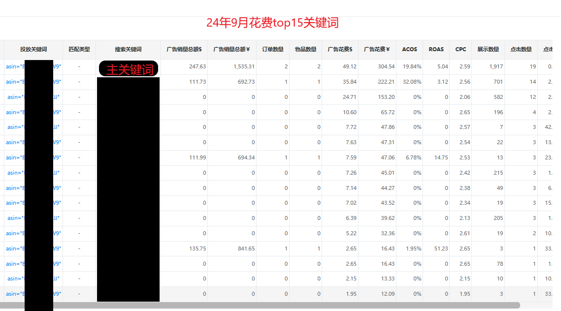Viewport: 561px width, 311px height.
Task: Click the impressions value 196
Action: tap(498, 112)
